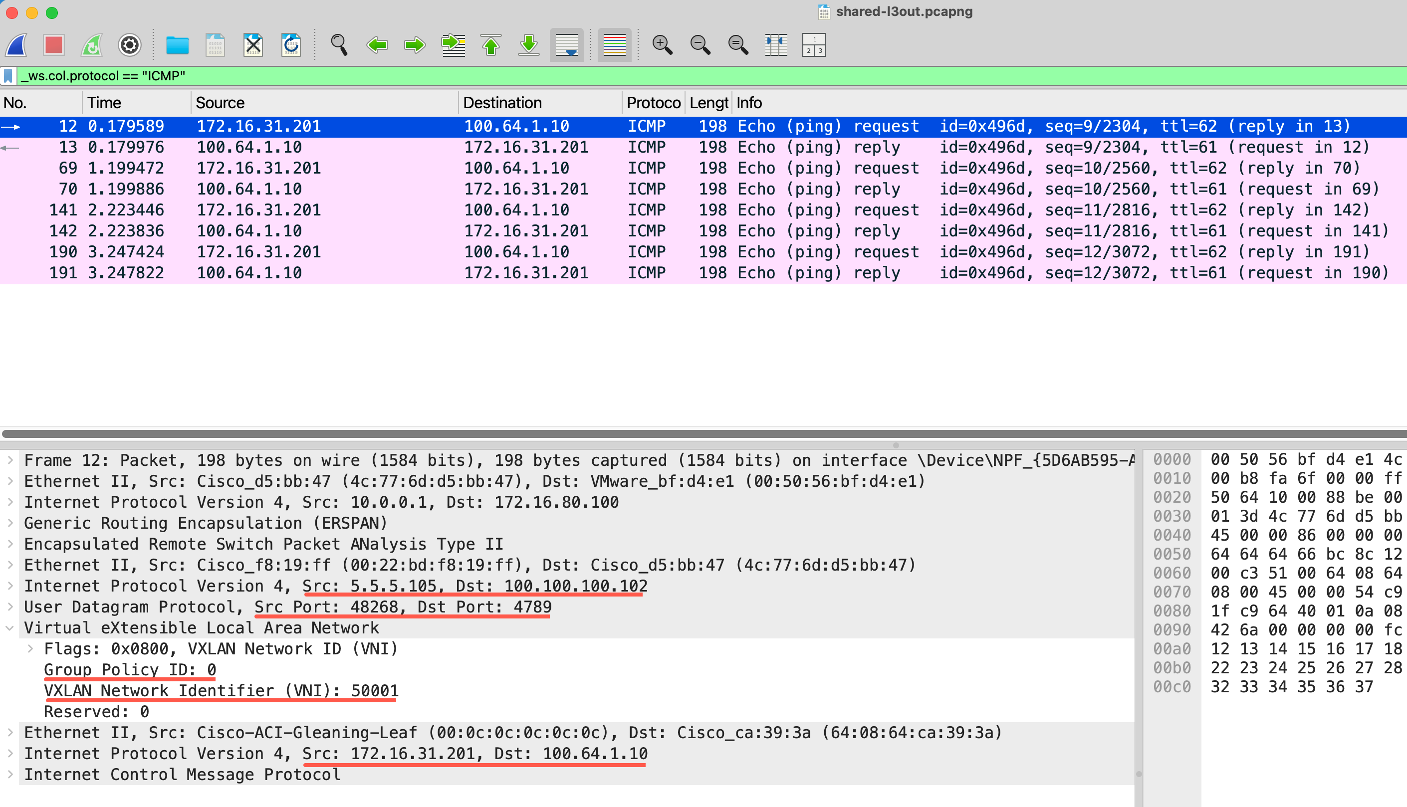Zoom out on packet text
Screen dimensions: 1407x807
[x=700, y=45]
